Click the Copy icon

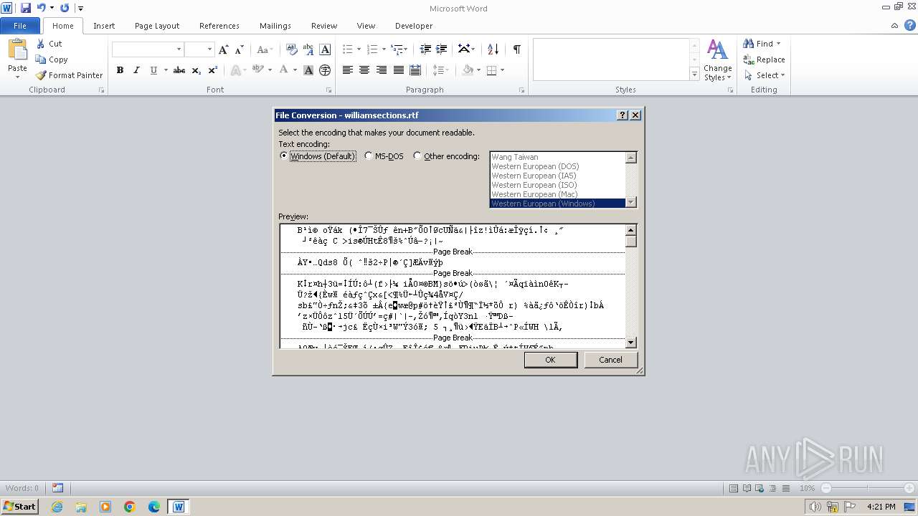point(41,59)
